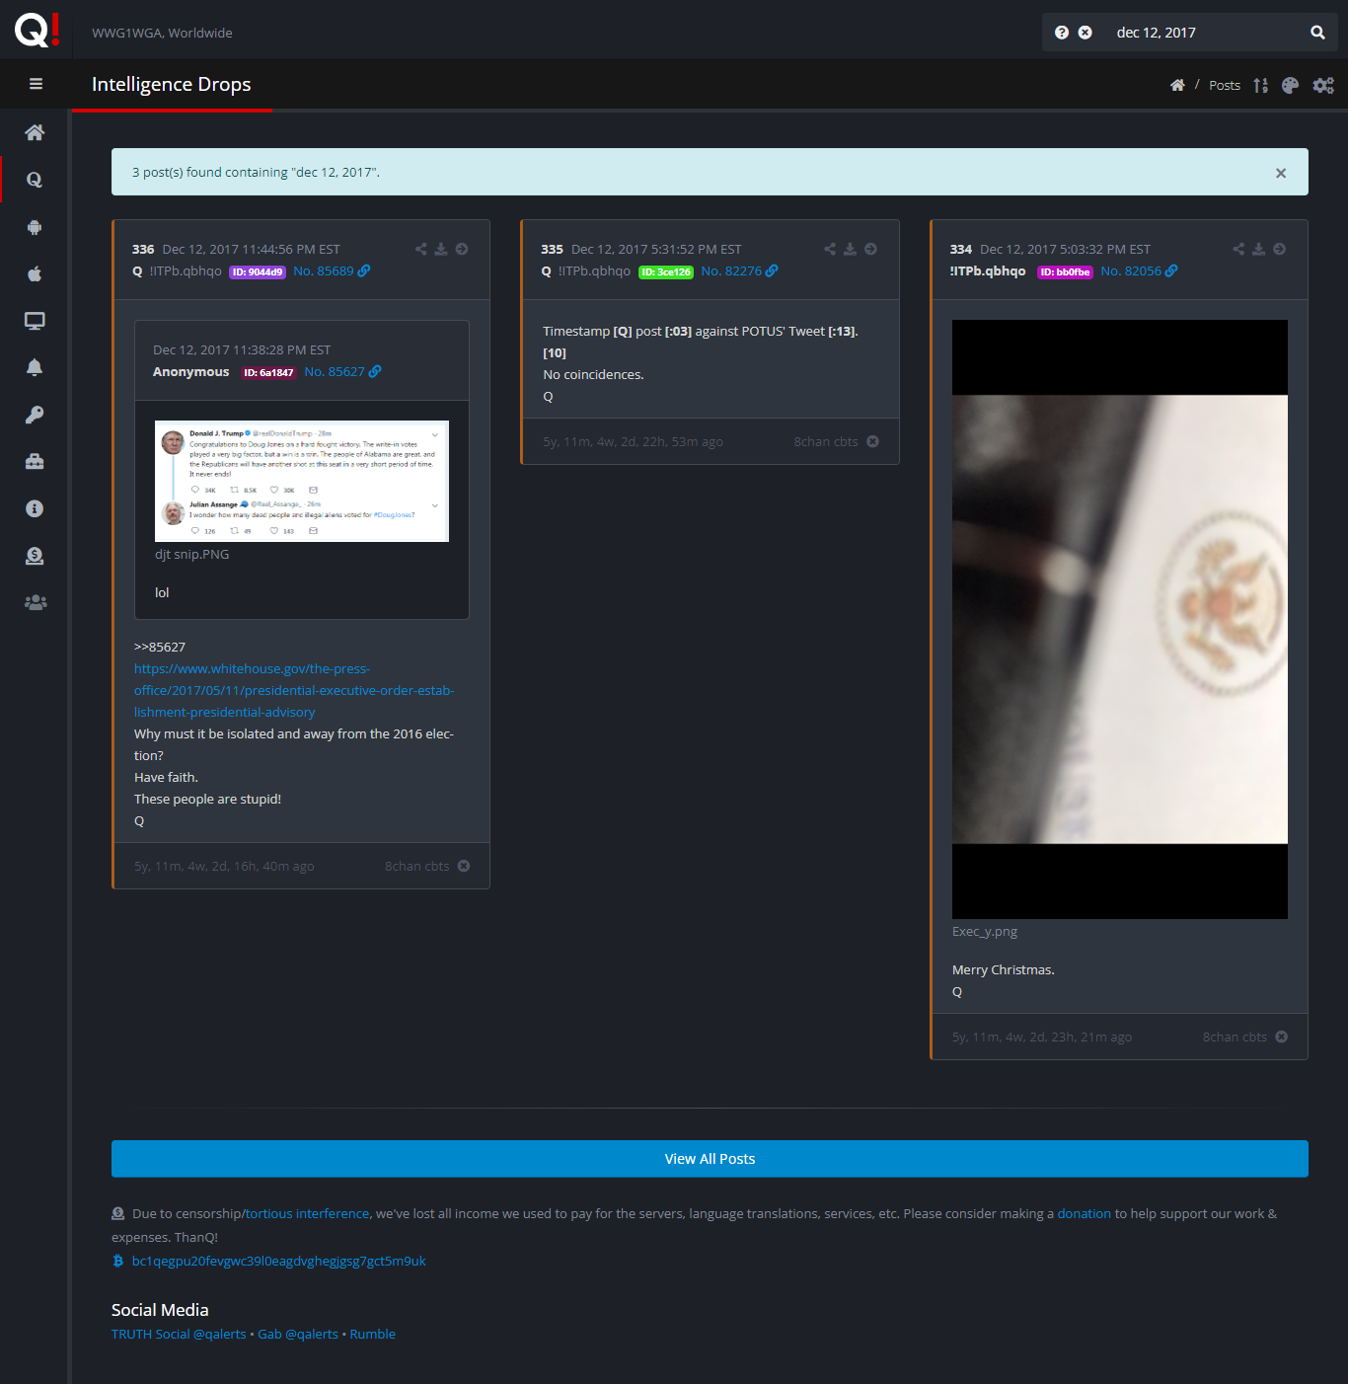
Task: Click the breadcrumb home icon
Action: (1177, 85)
